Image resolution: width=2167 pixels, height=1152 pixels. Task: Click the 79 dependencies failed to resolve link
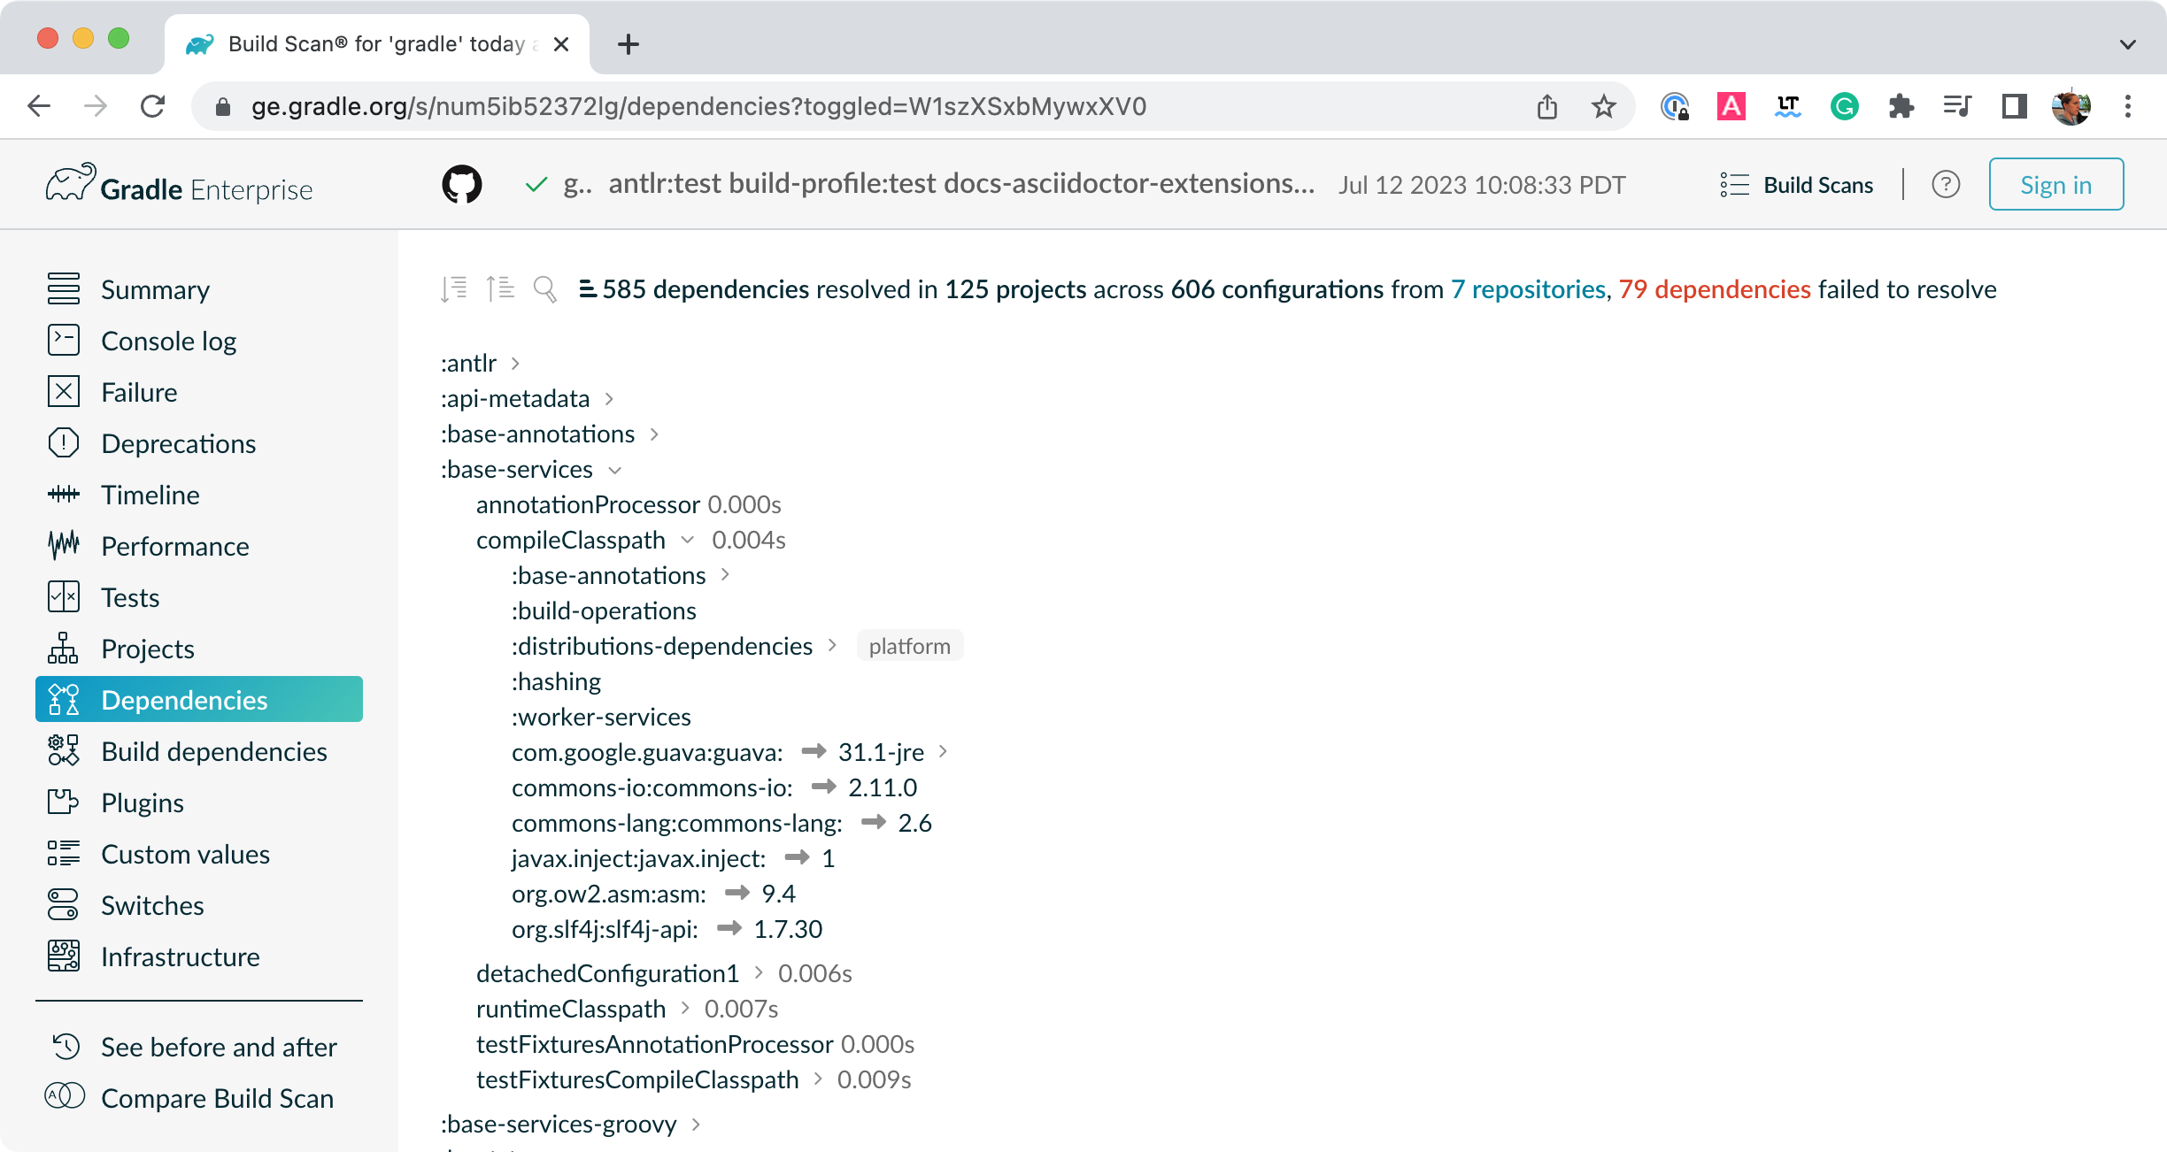click(x=1714, y=288)
